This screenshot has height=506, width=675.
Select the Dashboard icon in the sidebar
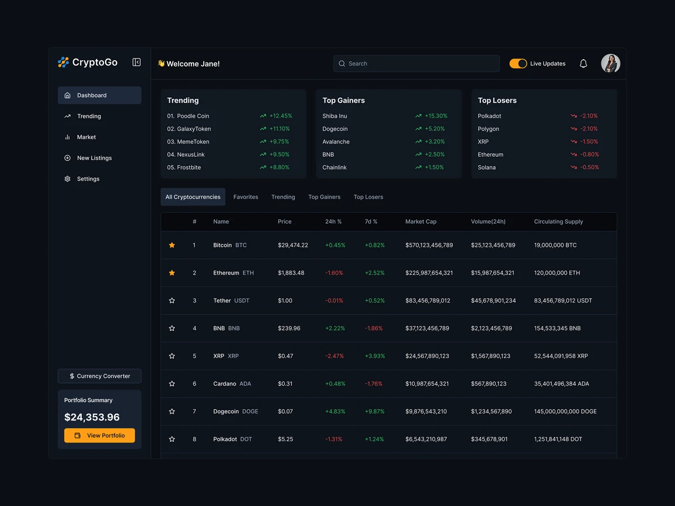point(68,95)
